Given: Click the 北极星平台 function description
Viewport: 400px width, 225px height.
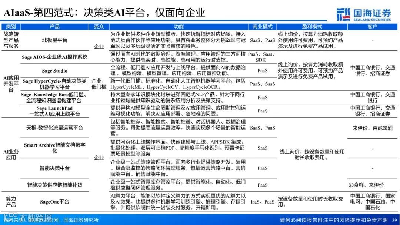Looking at the screenshot, I should (x=178, y=40).
